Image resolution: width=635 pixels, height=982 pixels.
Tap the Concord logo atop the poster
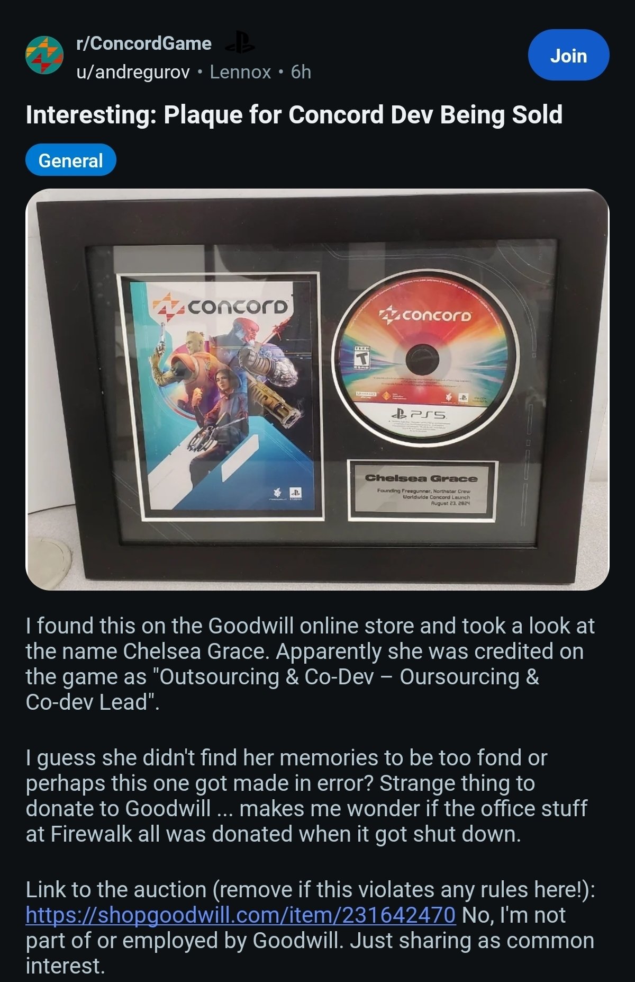tap(221, 307)
